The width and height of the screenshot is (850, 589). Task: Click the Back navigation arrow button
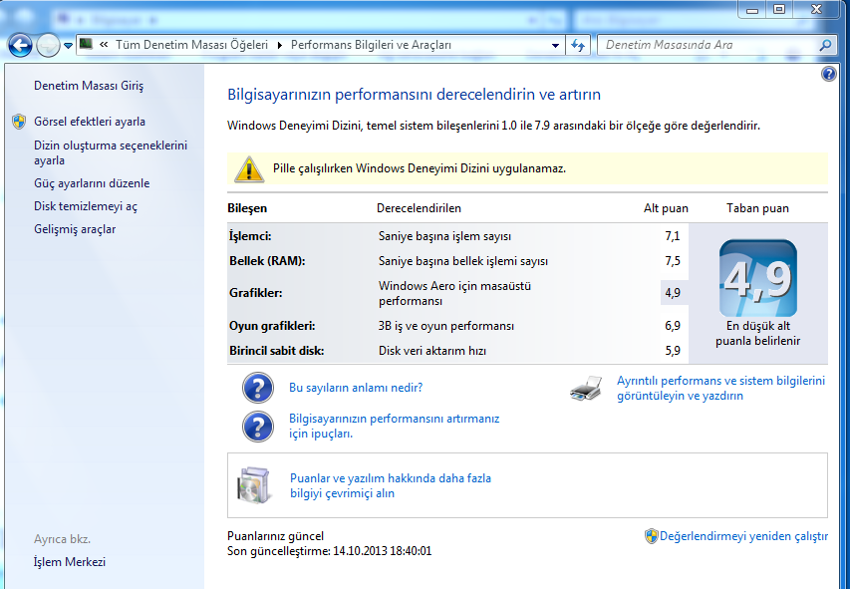point(20,45)
